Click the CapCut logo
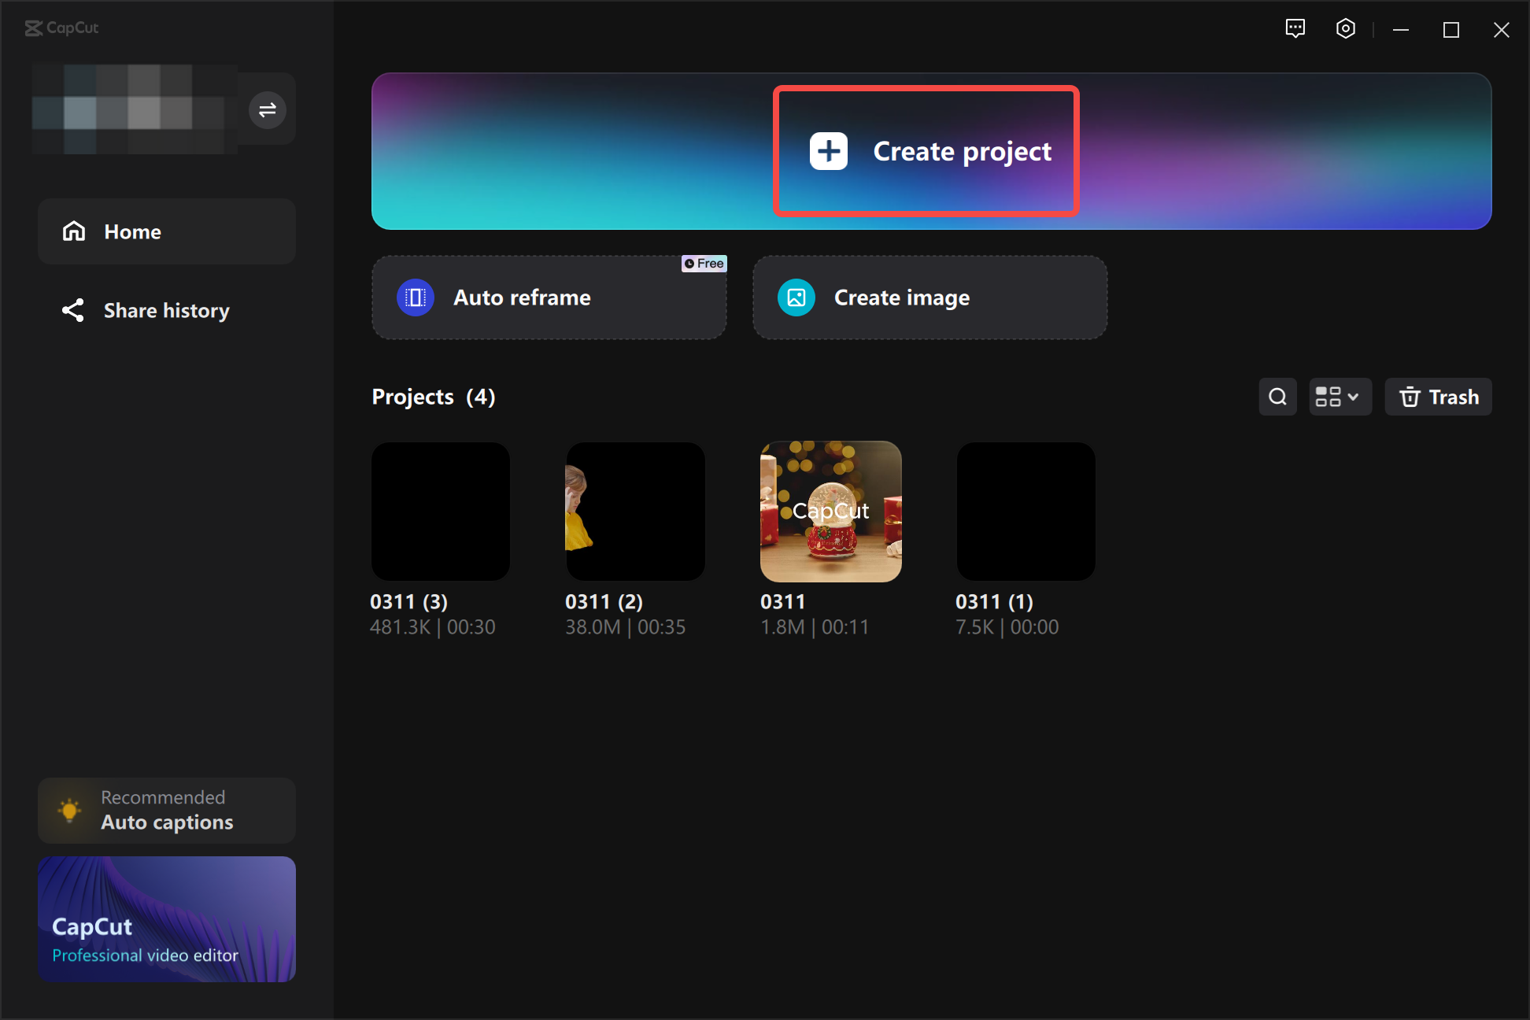The width and height of the screenshot is (1530, 1020). pos(61,28)
